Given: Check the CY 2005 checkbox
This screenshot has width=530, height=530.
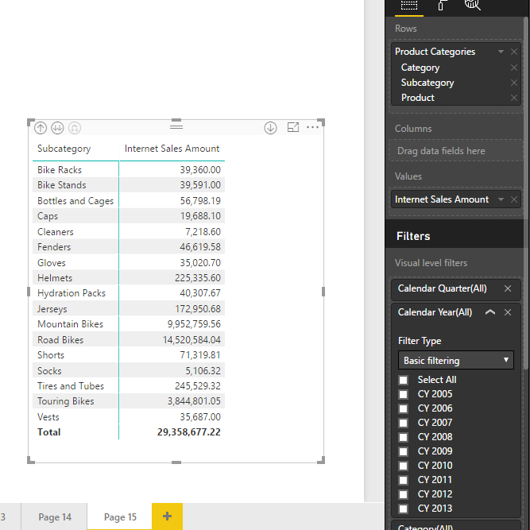Looking at the screenshot, I should (403, 394).
